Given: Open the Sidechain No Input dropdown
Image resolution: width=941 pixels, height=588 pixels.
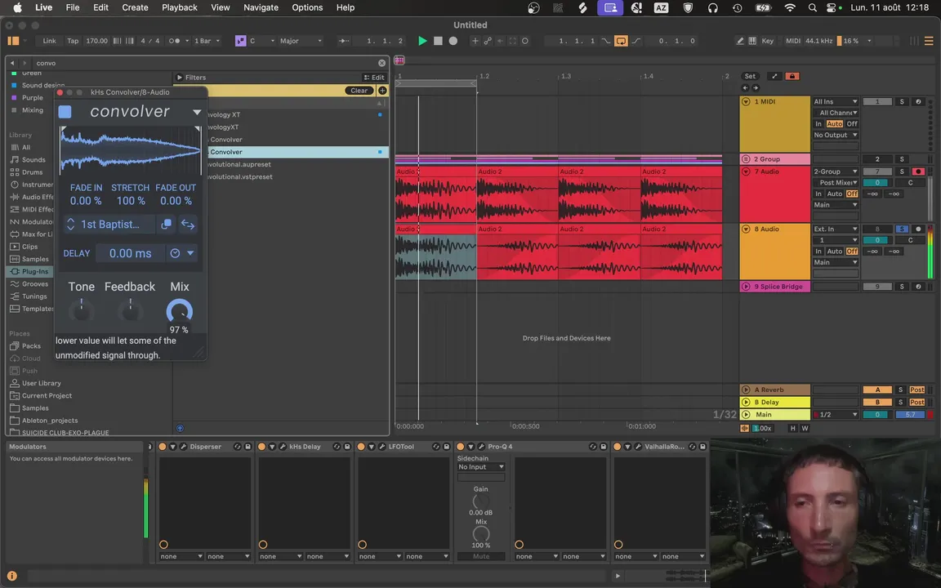Looking at the screenshot, I should (x=480, y=467).
